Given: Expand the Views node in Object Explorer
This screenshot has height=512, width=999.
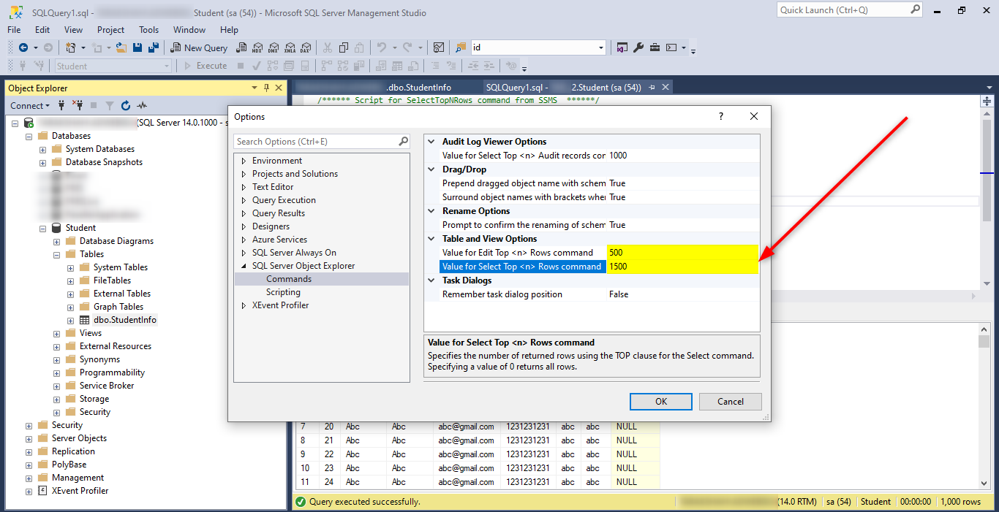Looking at the screenshot, I should tap(57, 332).
